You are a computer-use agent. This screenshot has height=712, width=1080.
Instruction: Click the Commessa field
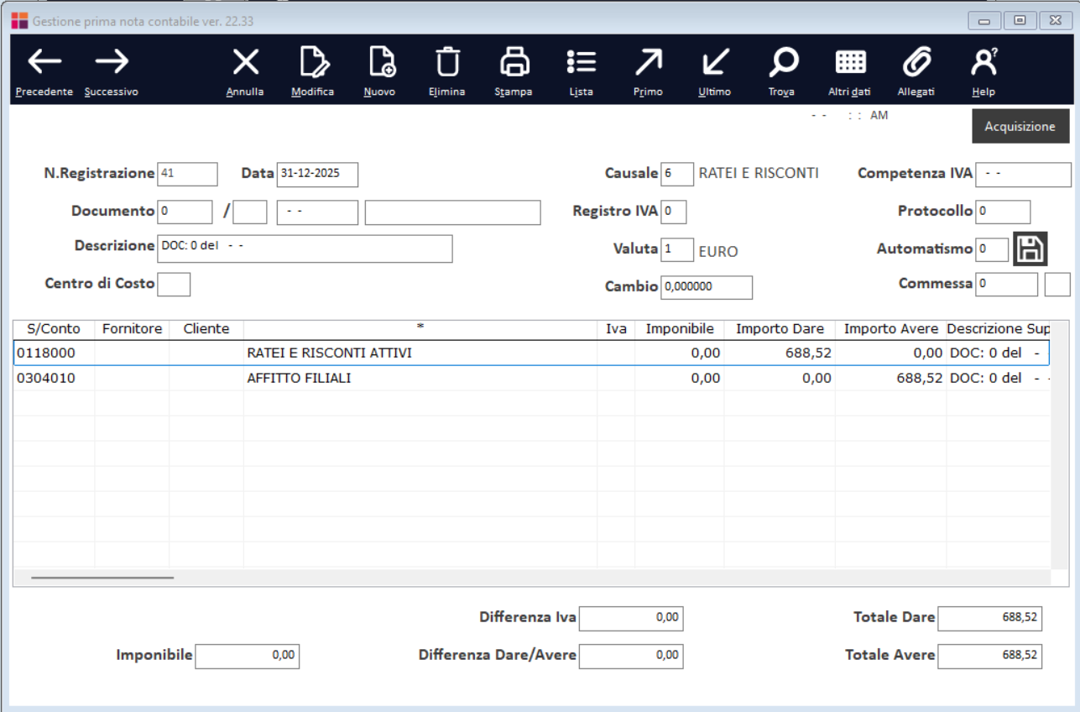coord(1007,285)
